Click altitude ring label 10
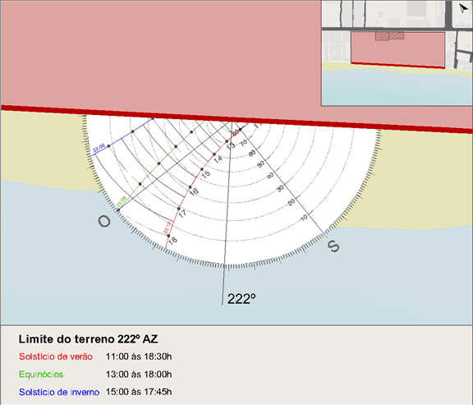473x405 pixels. click(x=304, y=218)
